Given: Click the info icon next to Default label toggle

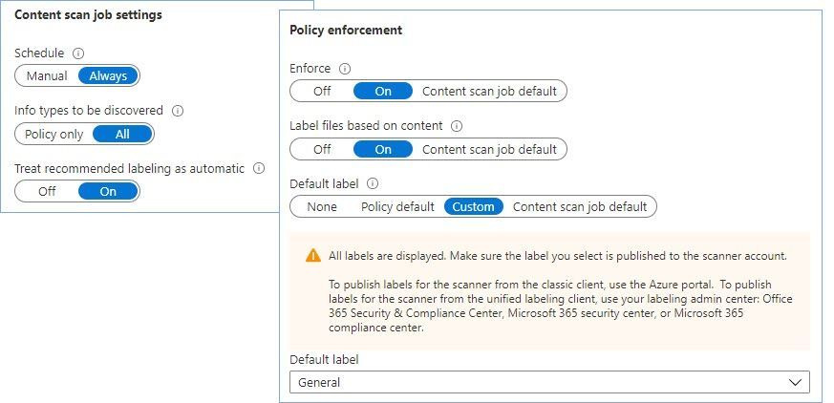Looking at the screenshot, I should [373, 183].
